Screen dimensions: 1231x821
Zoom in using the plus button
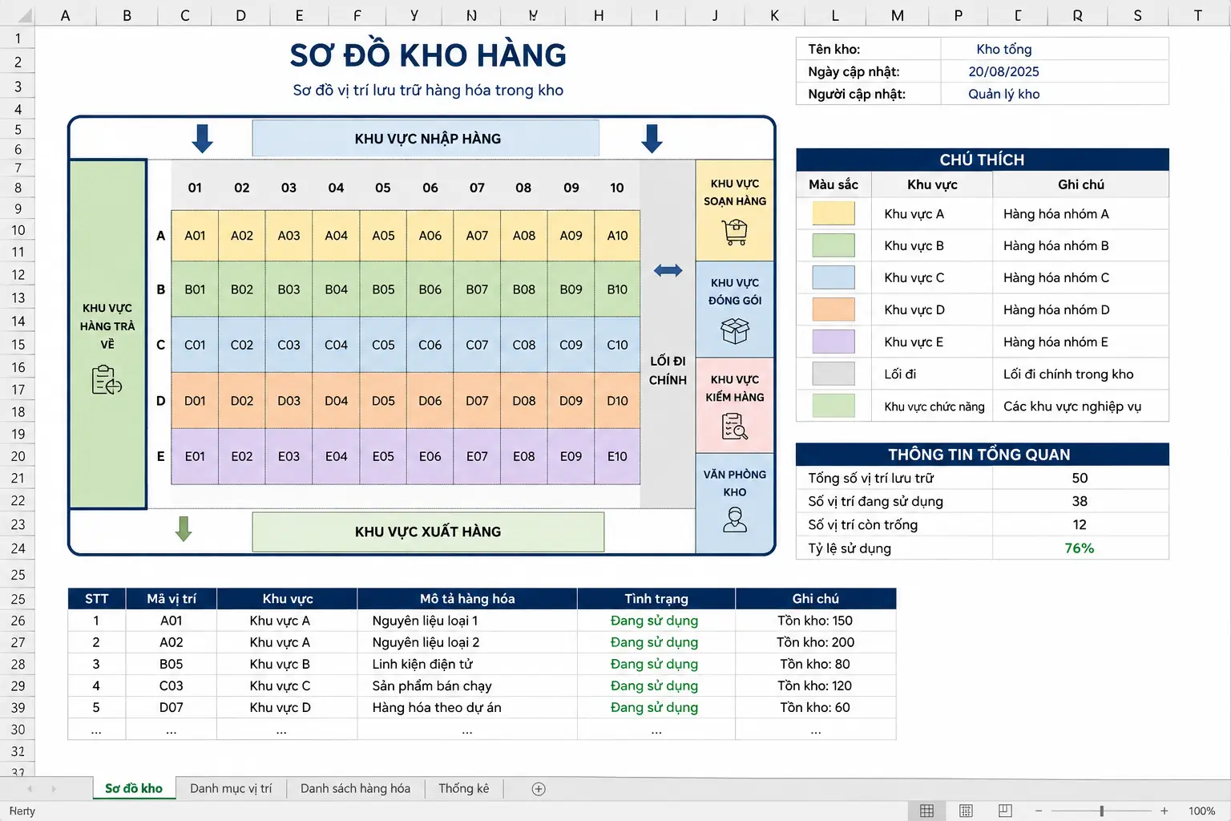point(1164,811)
